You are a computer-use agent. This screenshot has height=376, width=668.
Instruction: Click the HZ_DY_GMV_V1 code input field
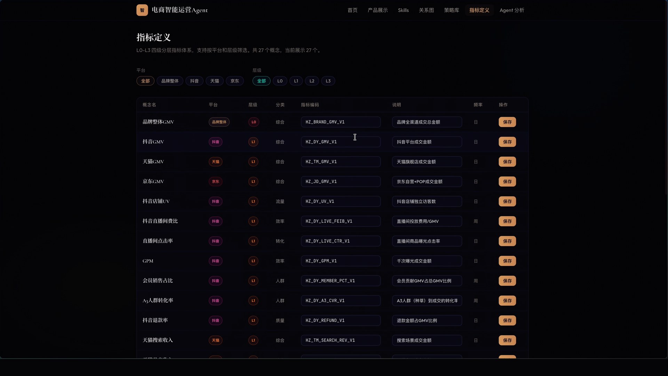point(340,142)
